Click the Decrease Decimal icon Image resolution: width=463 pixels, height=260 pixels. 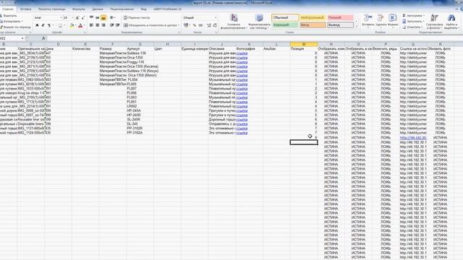[x=215, y=25]
